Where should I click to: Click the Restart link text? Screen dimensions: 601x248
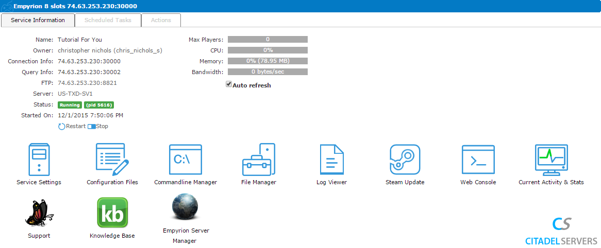[x=76, y=126]
